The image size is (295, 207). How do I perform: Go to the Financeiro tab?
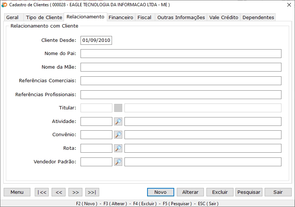click(x=121, y=17)
